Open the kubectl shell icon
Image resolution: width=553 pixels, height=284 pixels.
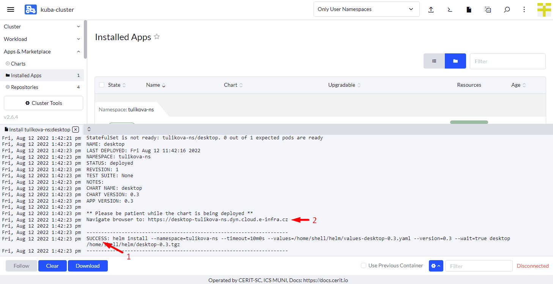coord(450,9)
